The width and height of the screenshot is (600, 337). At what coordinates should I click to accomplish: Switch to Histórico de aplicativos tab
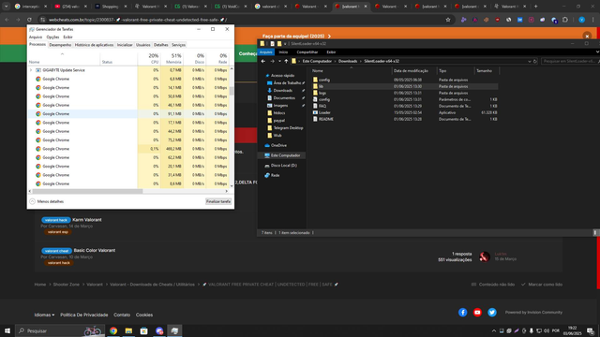tap(94, 45)
